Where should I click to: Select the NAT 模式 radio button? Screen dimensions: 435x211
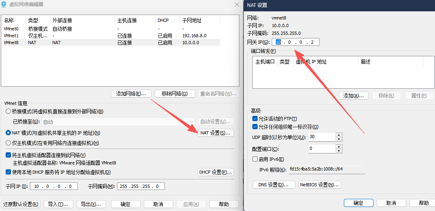tap(8, 133)
